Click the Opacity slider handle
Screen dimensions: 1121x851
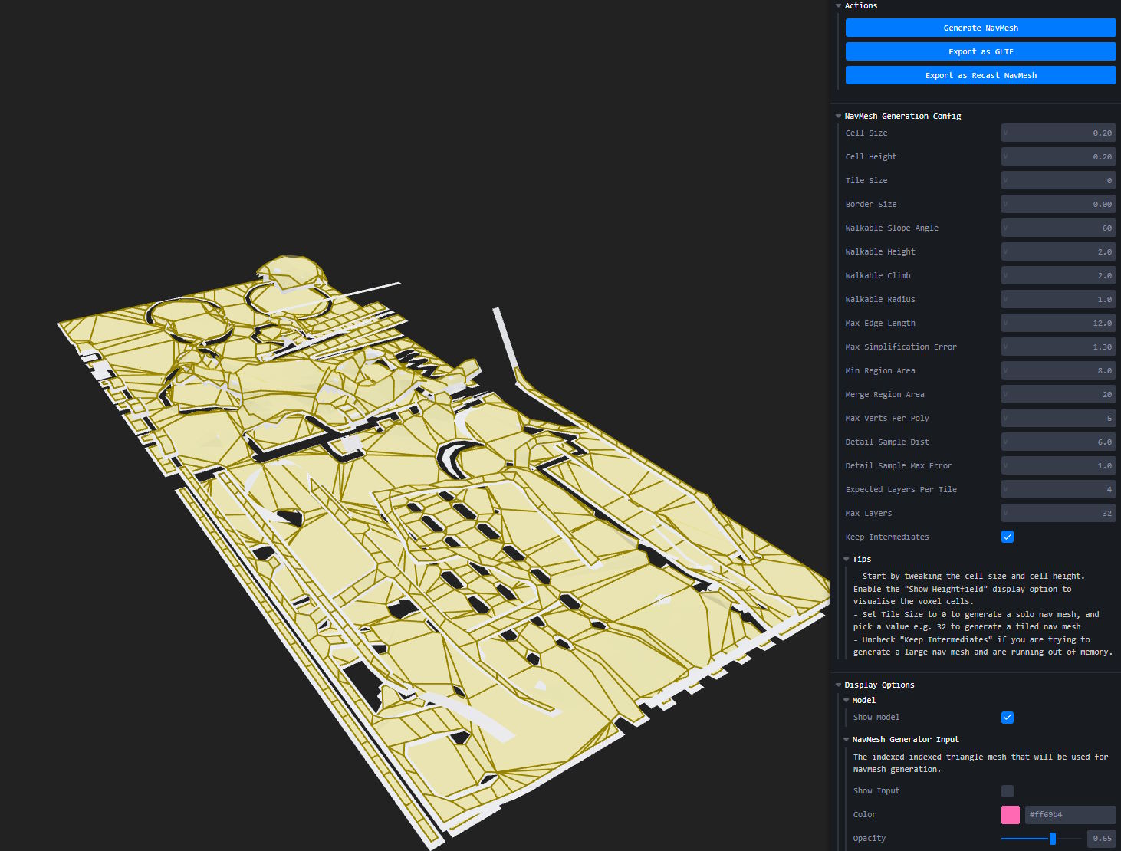(x=1053, y=839)
